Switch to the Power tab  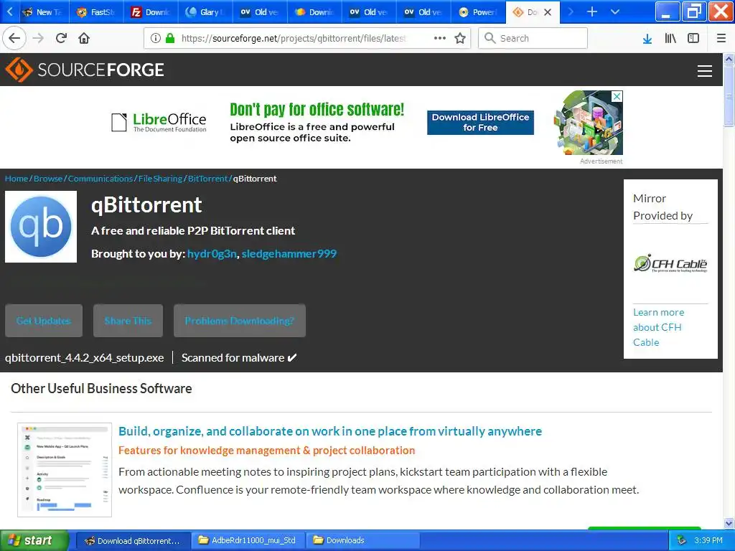[x=479, y=12]
